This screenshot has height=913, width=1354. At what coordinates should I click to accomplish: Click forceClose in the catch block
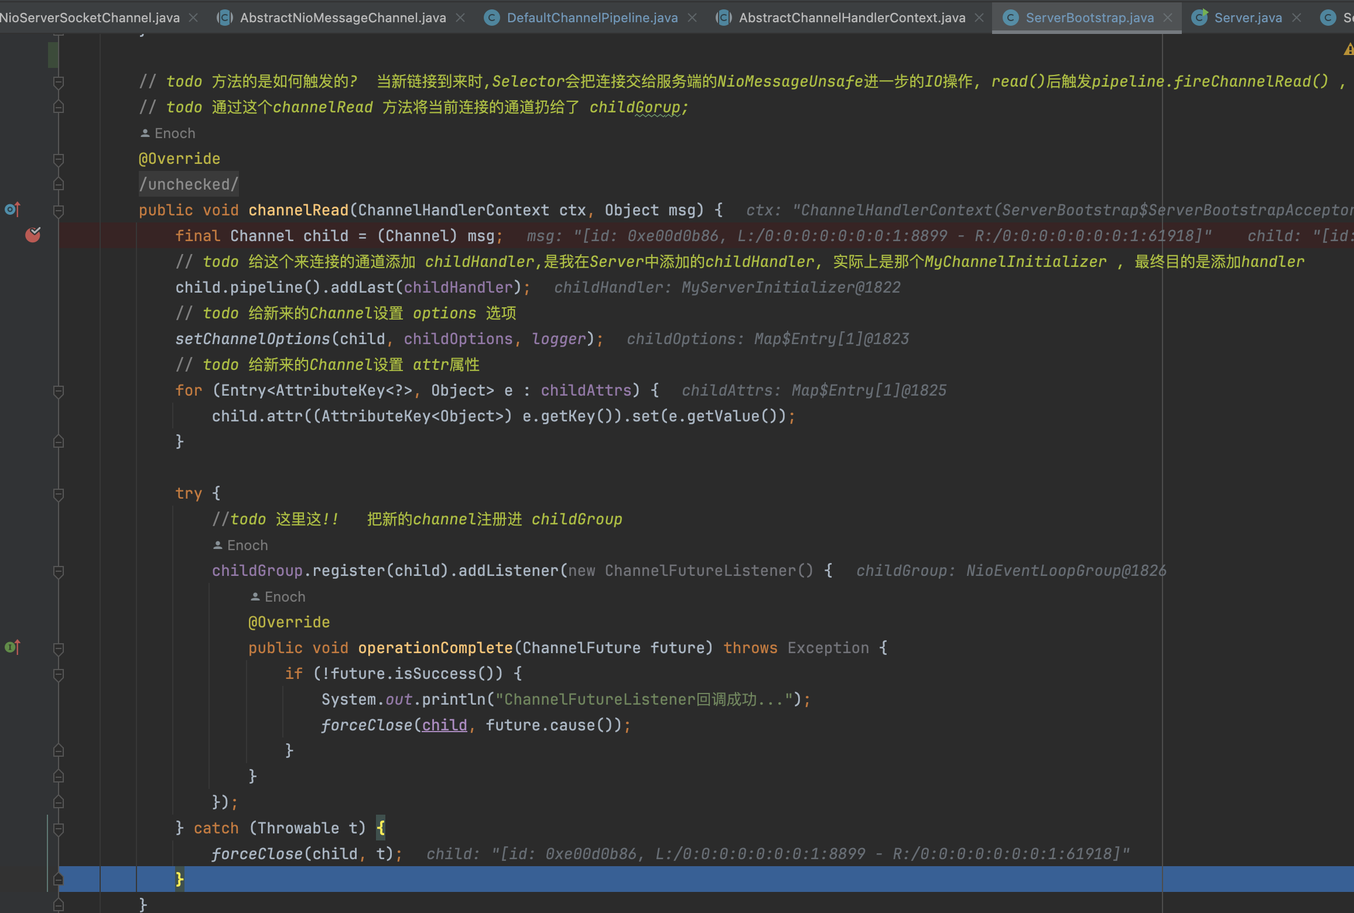tap(257, 854)
